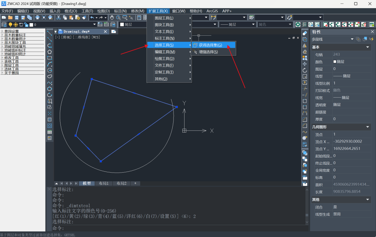The width and height of the screenshot is (376, 237).
Task: Open the 苗木数量统计 panel item
Action: 22,39
